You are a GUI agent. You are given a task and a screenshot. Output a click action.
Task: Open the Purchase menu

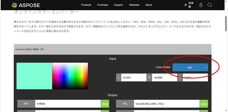click(x=102, y=5)
